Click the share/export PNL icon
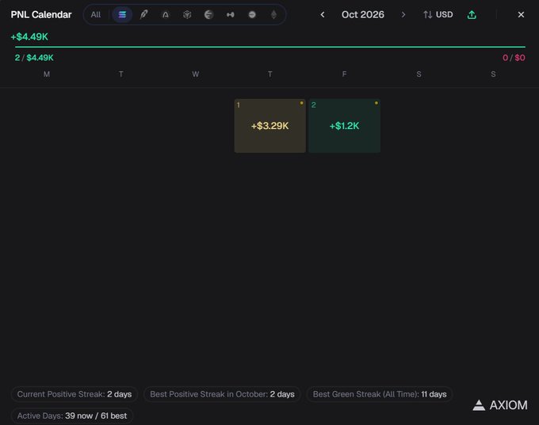Image resolution: width=539 pixels, height=425 pixels. [472, 15]
